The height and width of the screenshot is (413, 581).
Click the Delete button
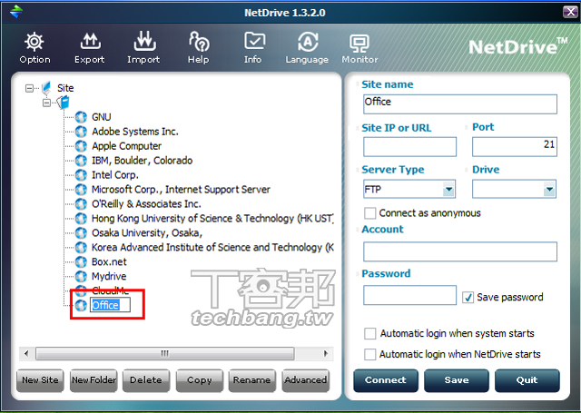click(146, 380)
